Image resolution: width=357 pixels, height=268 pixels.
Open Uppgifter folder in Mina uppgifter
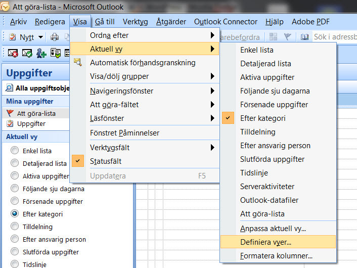click(x=31, y=123)
